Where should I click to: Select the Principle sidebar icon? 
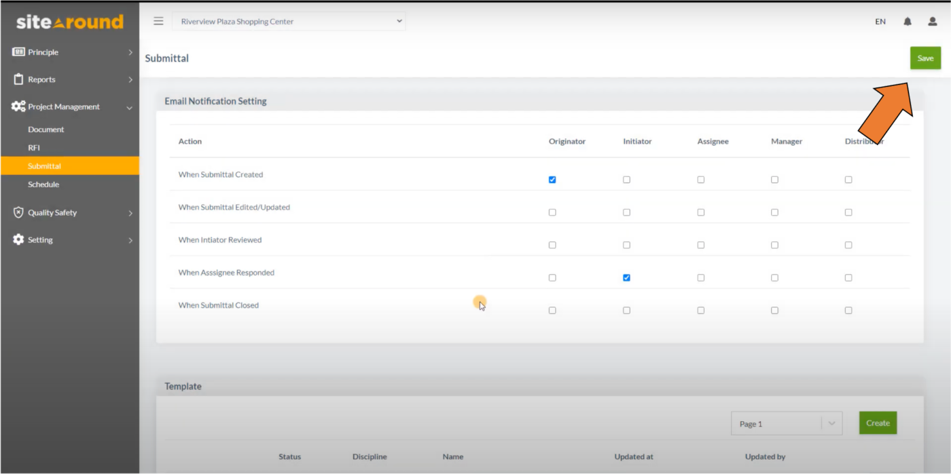[x=18, y=52]
